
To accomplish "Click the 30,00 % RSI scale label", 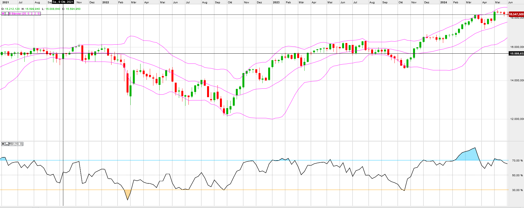I will coord(517,190).
